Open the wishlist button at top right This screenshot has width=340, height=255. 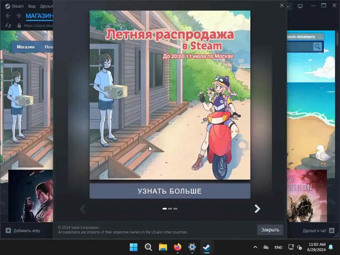tap(305, 37)
